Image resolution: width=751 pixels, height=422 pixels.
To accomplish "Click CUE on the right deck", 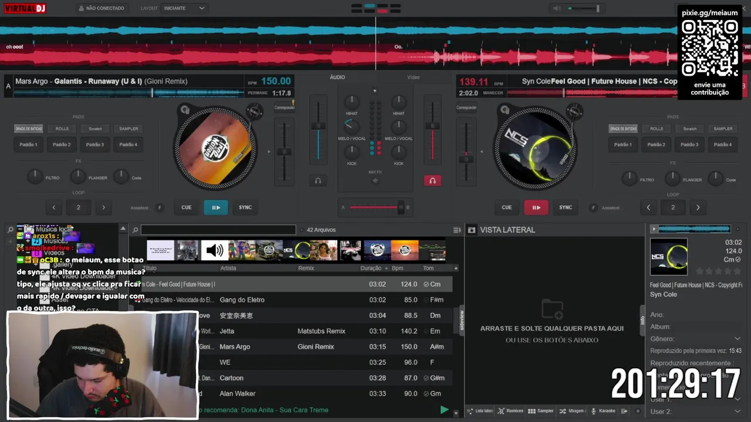I will 507,207.
